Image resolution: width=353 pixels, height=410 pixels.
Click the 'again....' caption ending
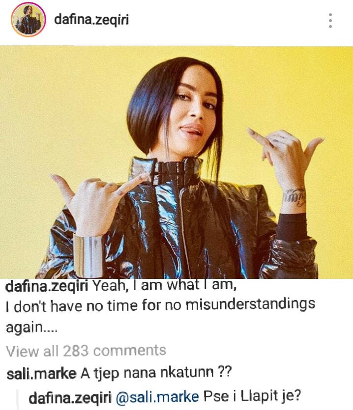[x=31, y=328]
